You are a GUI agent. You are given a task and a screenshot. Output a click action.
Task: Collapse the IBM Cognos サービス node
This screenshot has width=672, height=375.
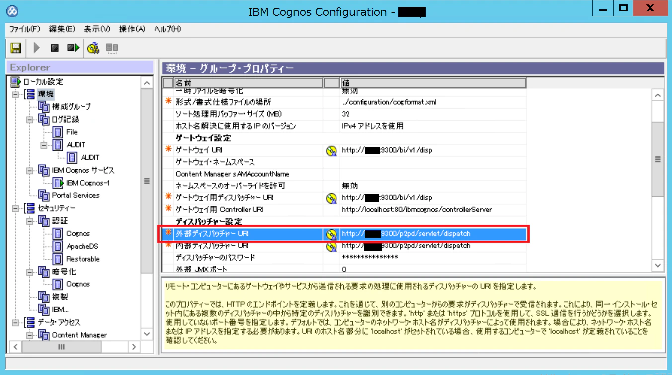point(29,170)
